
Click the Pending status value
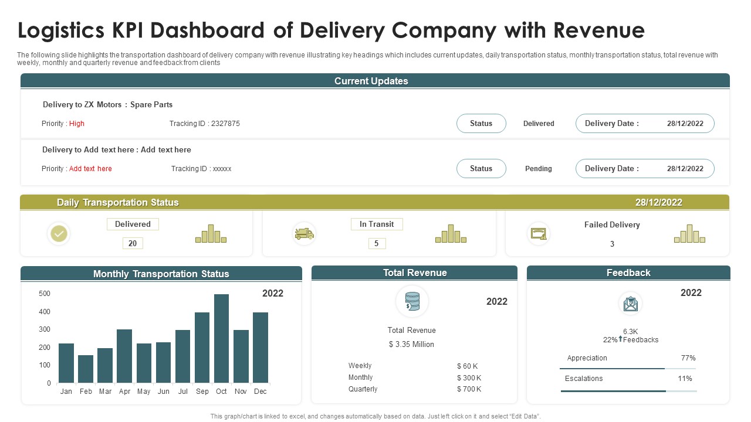click(x=539, y=169)
